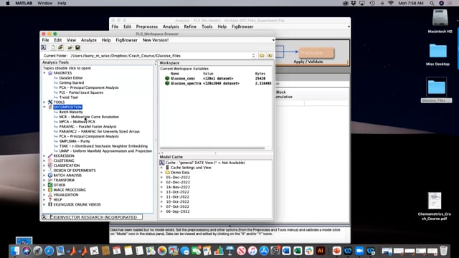Expand the CLASSIFICATION tree section
The image size is (459, 258).
pyautogui.click(x=44, y=166)
